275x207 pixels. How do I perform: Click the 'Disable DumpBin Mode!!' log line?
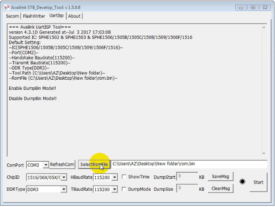tap(33, 98)
